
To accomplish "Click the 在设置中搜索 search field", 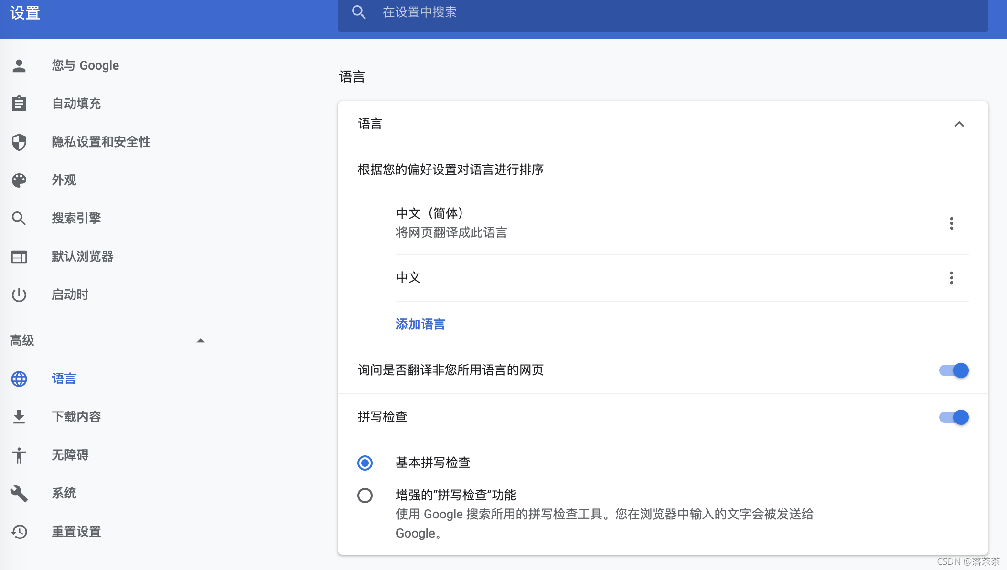I will click(669, 12).
